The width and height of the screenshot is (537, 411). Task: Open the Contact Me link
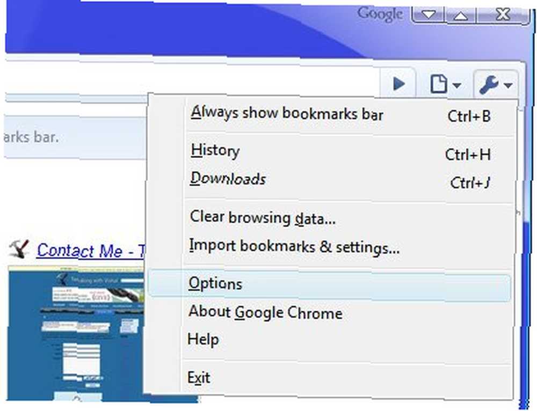91,250
